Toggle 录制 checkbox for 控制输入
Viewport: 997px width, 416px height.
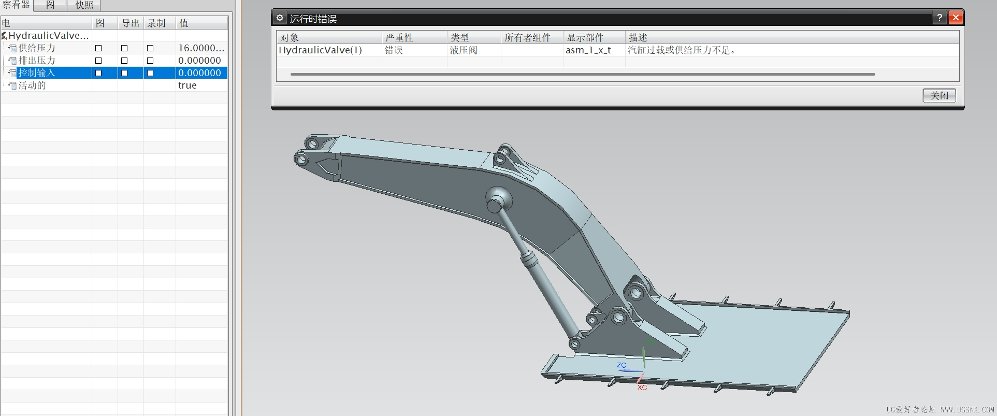pyautogui.click(x=150, y=73)
